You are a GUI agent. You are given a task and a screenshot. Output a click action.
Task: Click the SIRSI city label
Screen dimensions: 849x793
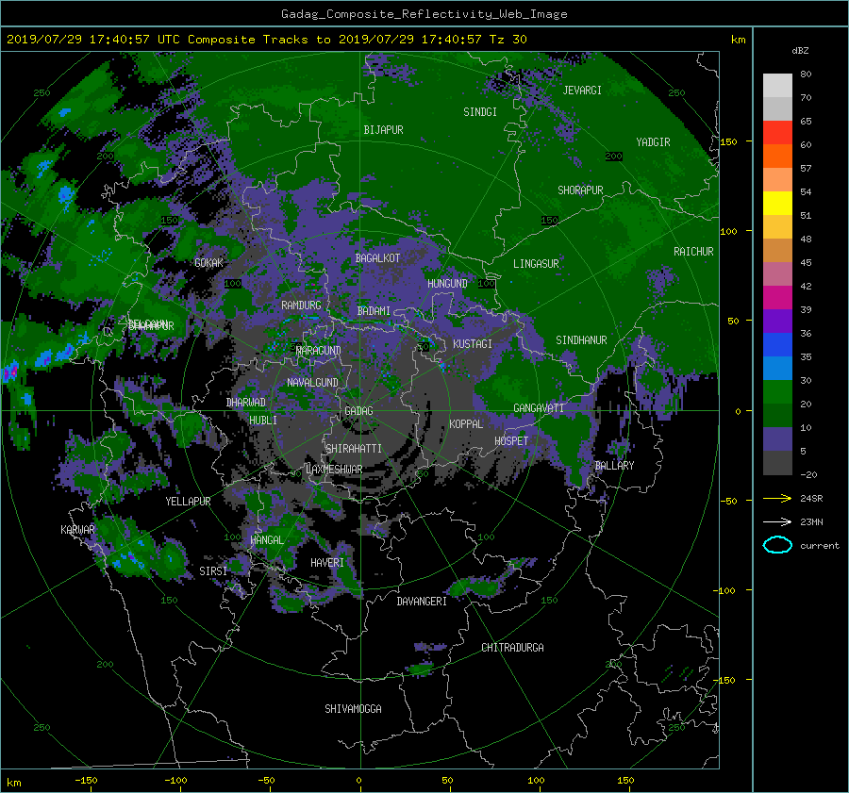pyautogui.click(x=213, y=571)
